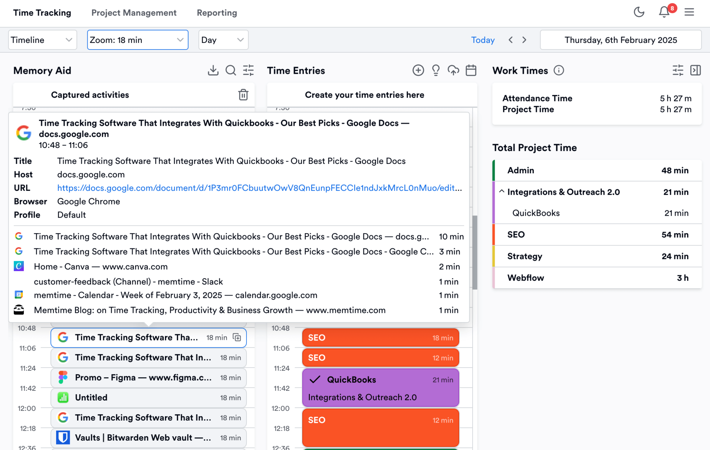Viewport: 710px width, 450px height.
Task: Click Home - Canva activity row
Action: click(239, 266)
